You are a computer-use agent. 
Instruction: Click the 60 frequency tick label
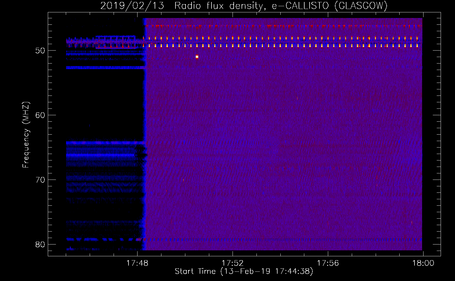click(x=40, y=115)
